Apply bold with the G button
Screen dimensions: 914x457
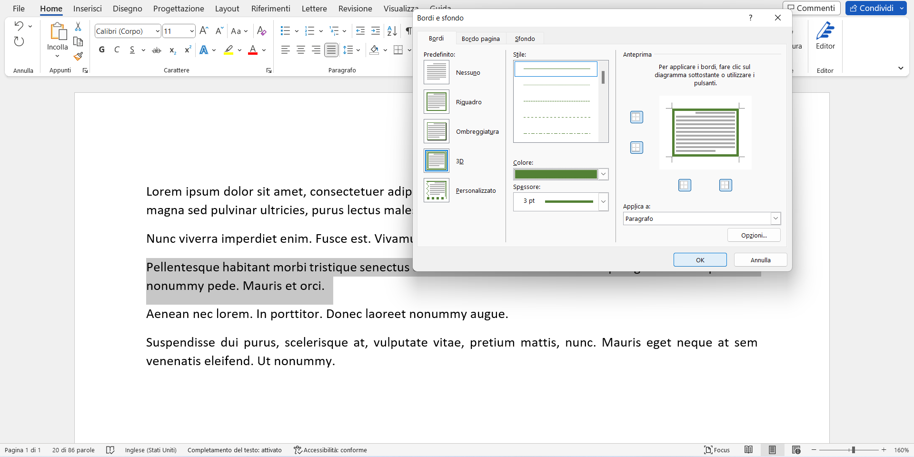(101, 50)
